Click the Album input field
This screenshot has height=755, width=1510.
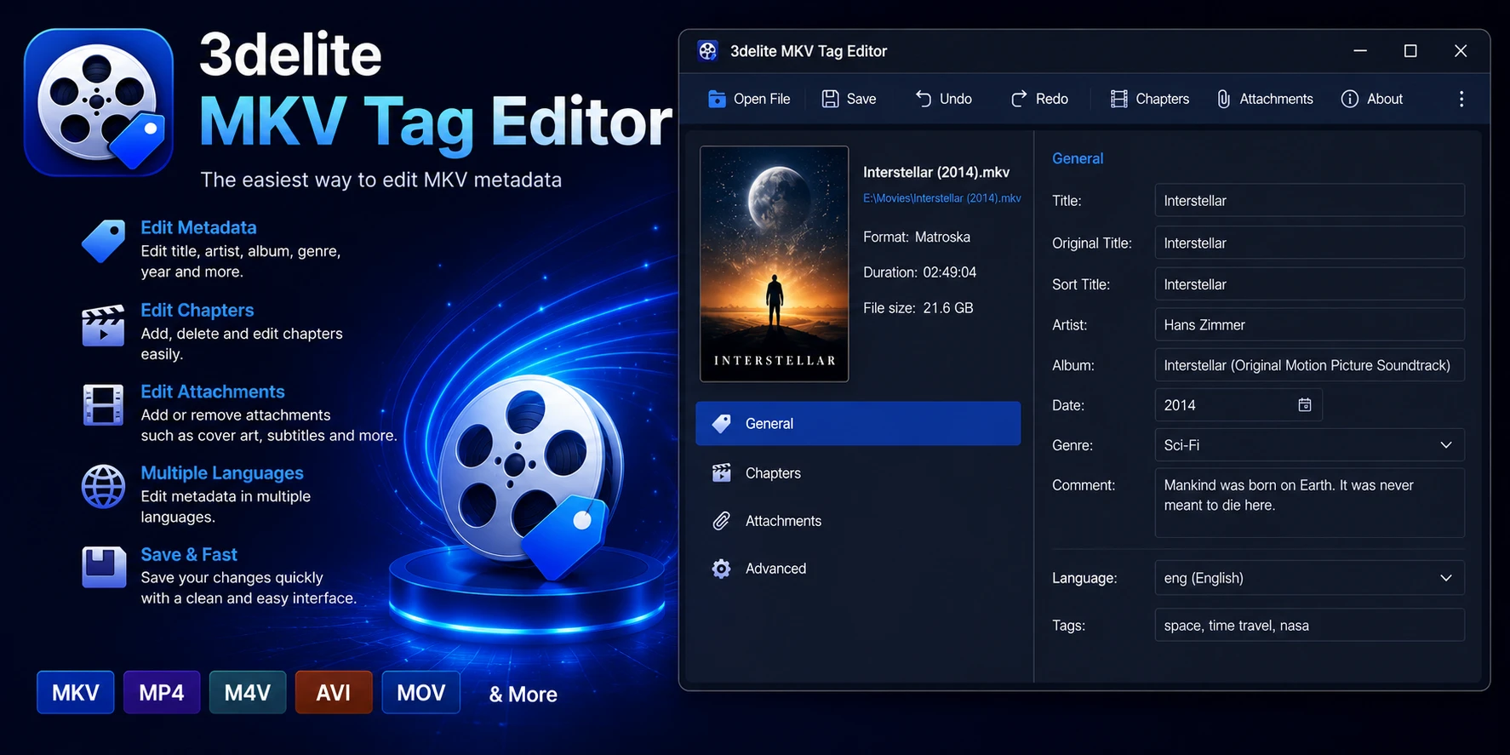coord(1309,364)
